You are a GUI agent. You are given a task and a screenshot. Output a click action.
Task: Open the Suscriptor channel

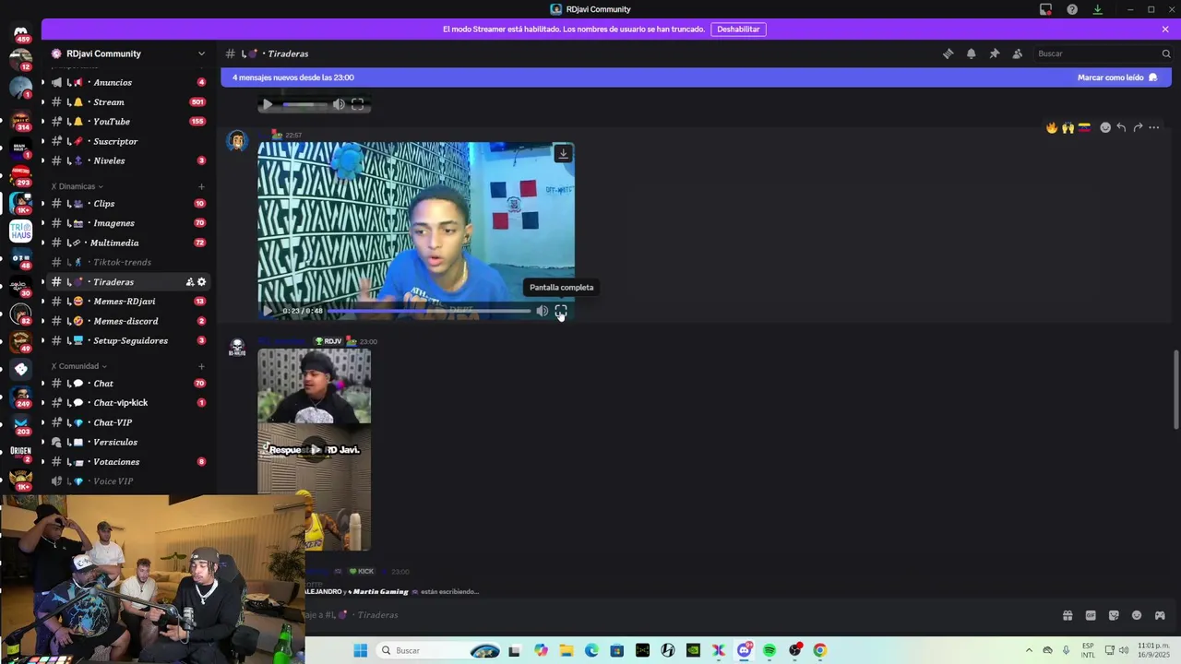[x=115, y=141]
